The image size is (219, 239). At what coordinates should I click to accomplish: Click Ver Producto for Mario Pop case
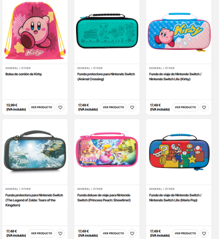pos(185,233)
